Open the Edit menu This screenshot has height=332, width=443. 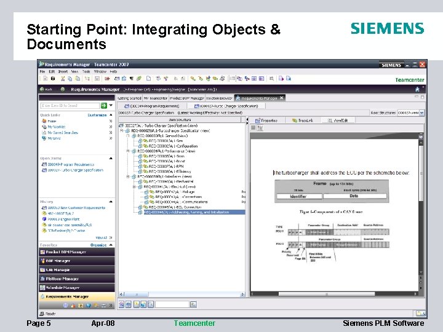[52, 71]
